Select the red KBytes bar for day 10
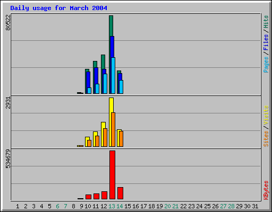 pyautogui.click(x=88, y=197)
